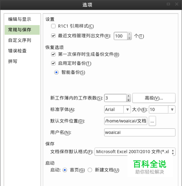
Task: Browse for default file location with ... button
Action: tap(152, 121)
